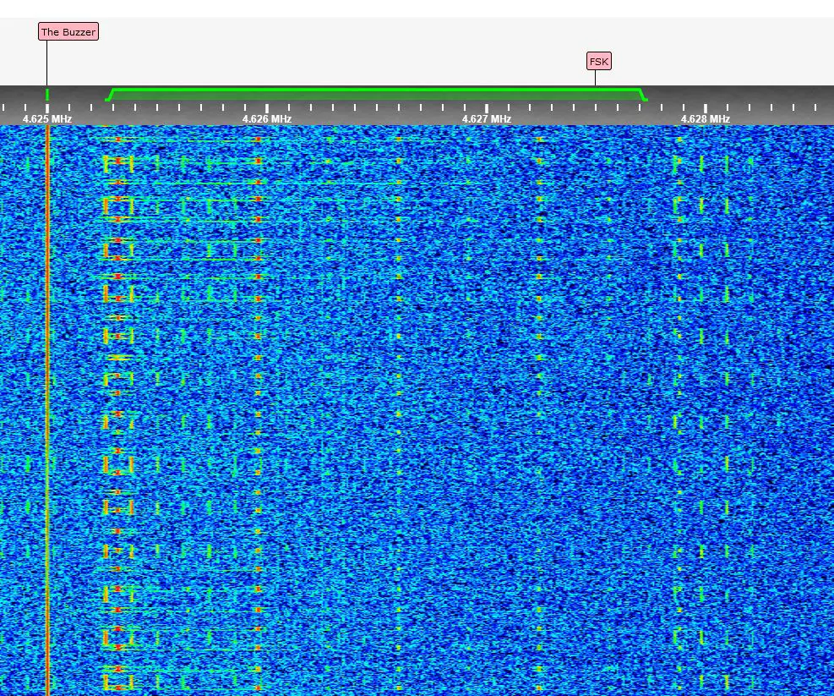Tune to the 4.628 MHz scale mark
This screenshot has width=834, height=696.
[706, 119]
